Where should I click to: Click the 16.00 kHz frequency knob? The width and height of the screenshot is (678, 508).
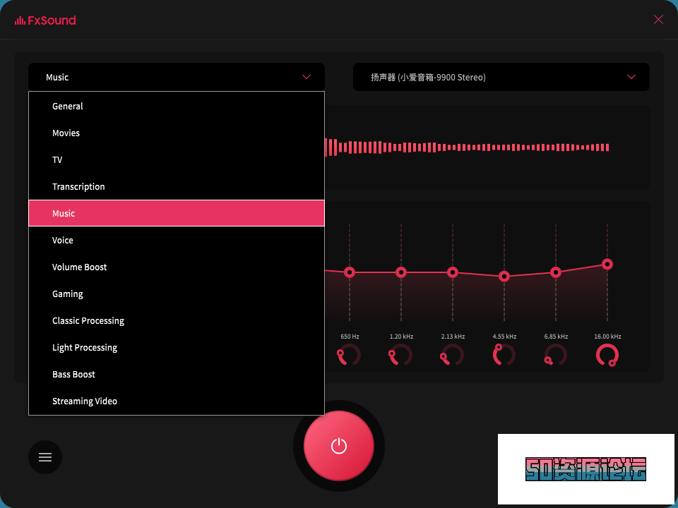[x=607, y=355]
